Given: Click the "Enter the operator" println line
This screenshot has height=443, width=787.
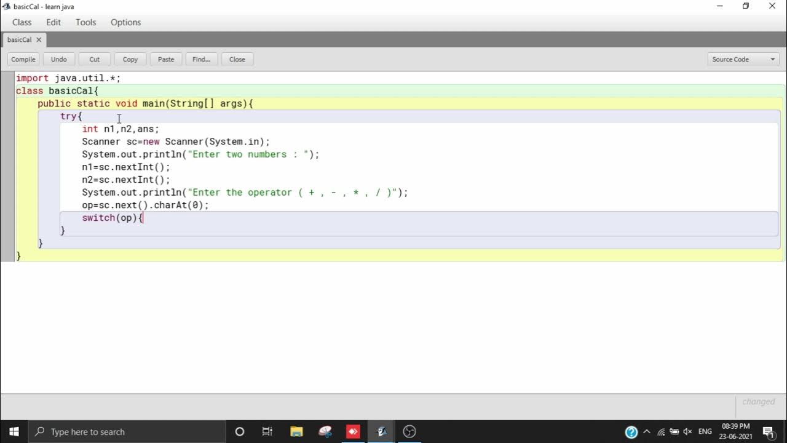Looking at the screenshot, I should click(245, 193).
